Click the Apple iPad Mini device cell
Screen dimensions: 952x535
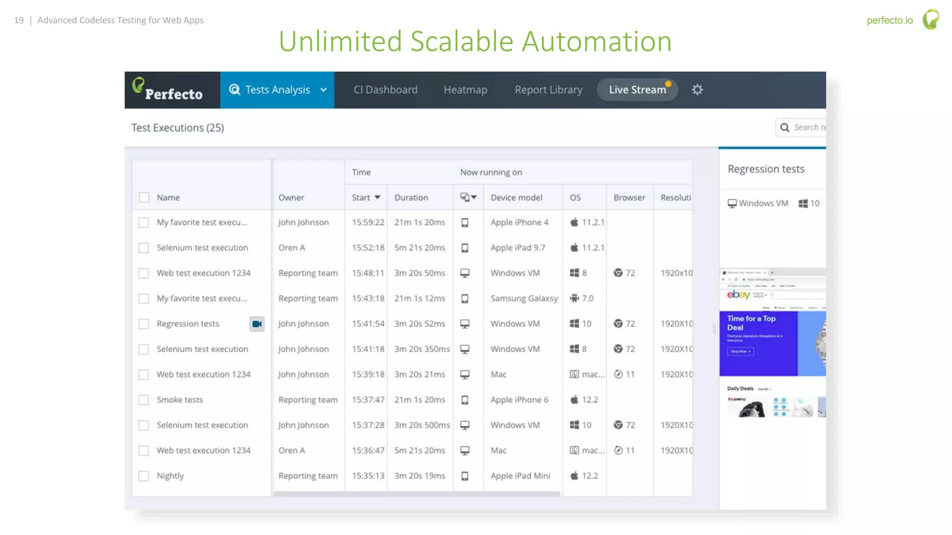click(x=520, y=476)
